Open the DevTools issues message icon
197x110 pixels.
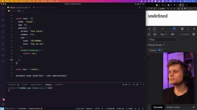[x=174, y=29]
